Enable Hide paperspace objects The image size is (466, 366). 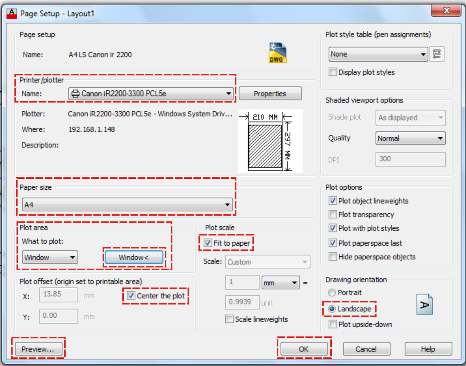(333, 257)
